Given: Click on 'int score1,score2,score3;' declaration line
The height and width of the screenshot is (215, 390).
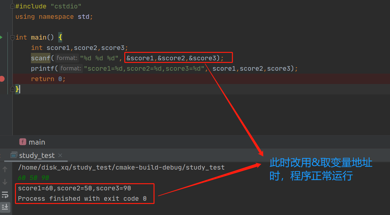Looking at the screenshot, I should (79, 48).
